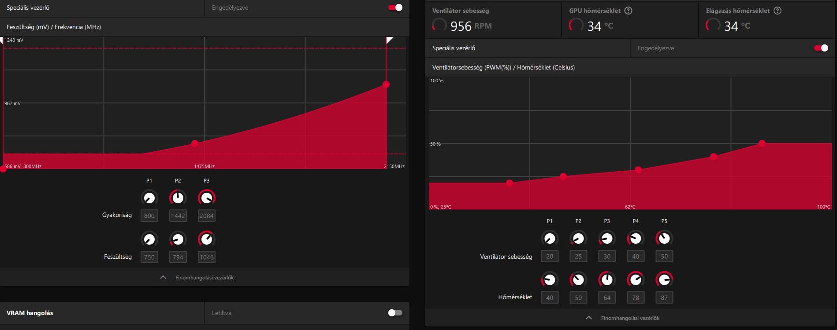
Task: Click the P1 frequency dial knob
Action: tap(149, 198)
